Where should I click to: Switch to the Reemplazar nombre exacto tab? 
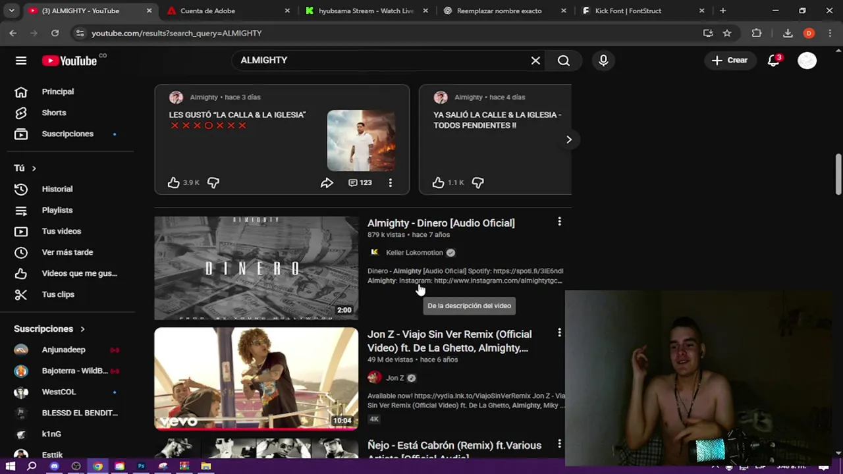(x=504, y=11)
